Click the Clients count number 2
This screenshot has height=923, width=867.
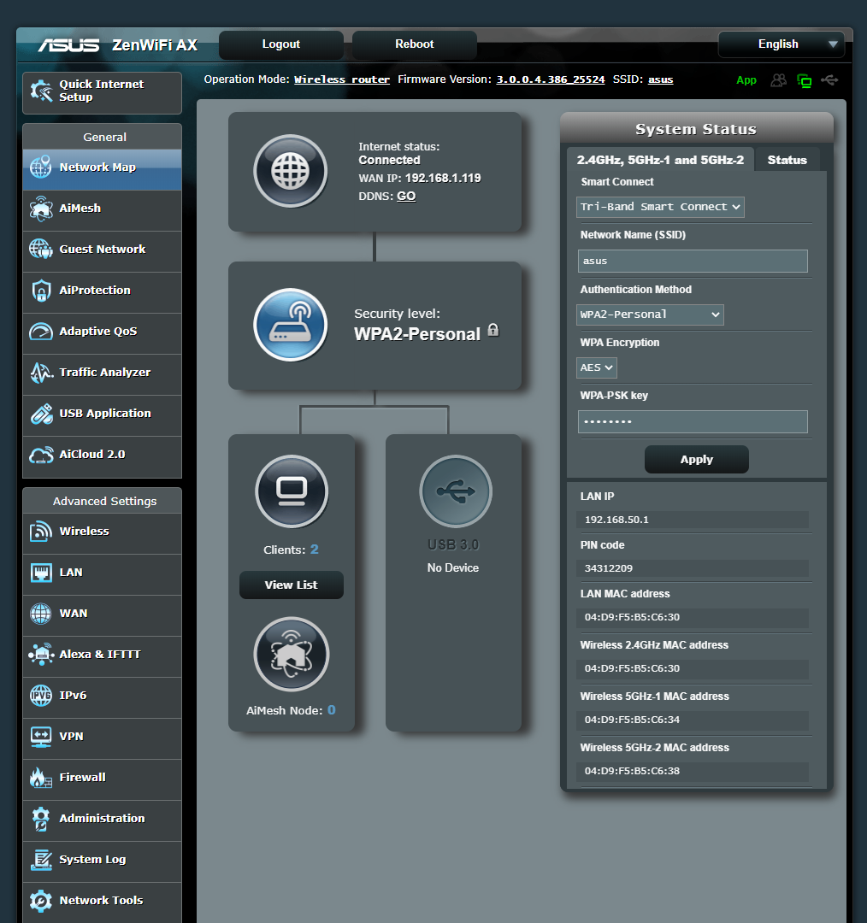315,550
